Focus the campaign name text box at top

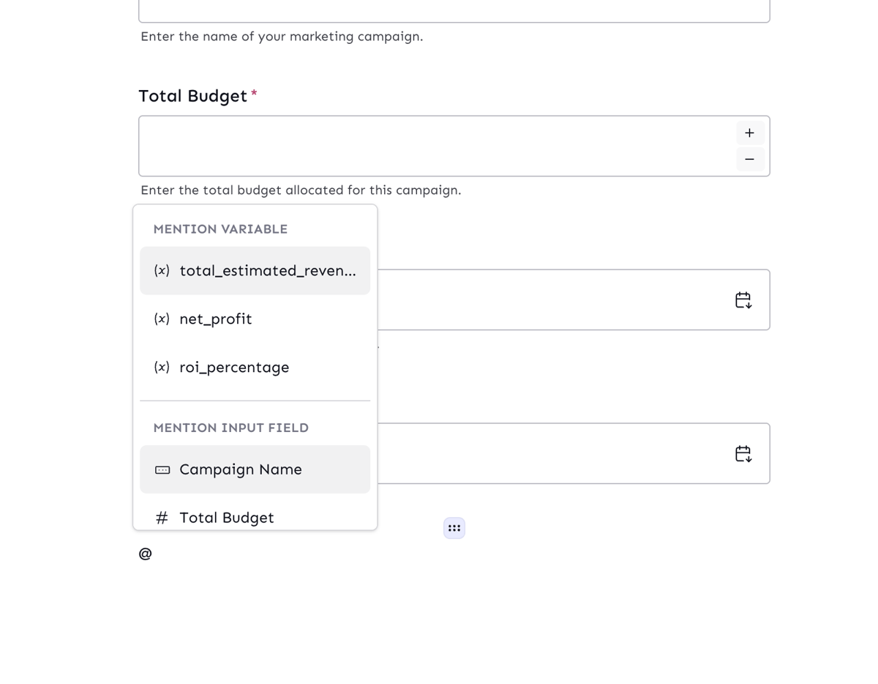point(454,10)
